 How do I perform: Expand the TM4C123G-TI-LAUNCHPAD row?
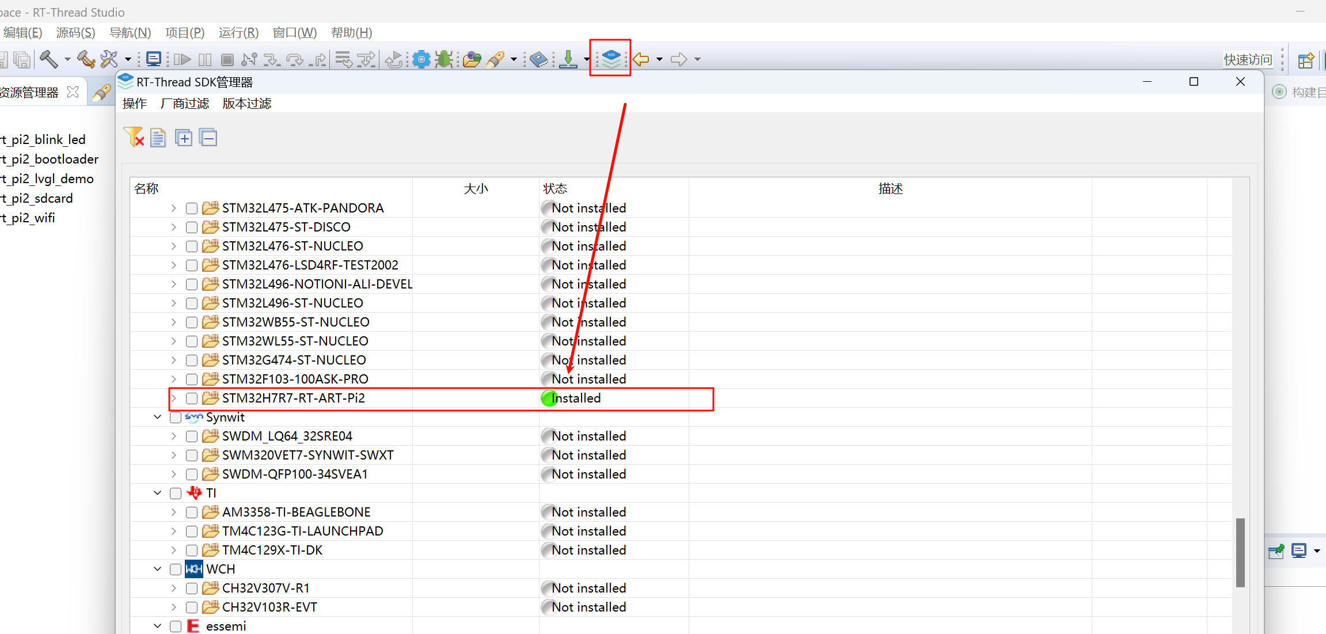pos(174,531)
